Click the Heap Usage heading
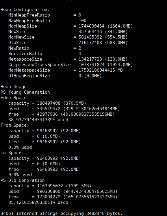The width and height of the screenshot is (167, 216). coord(15,87)
